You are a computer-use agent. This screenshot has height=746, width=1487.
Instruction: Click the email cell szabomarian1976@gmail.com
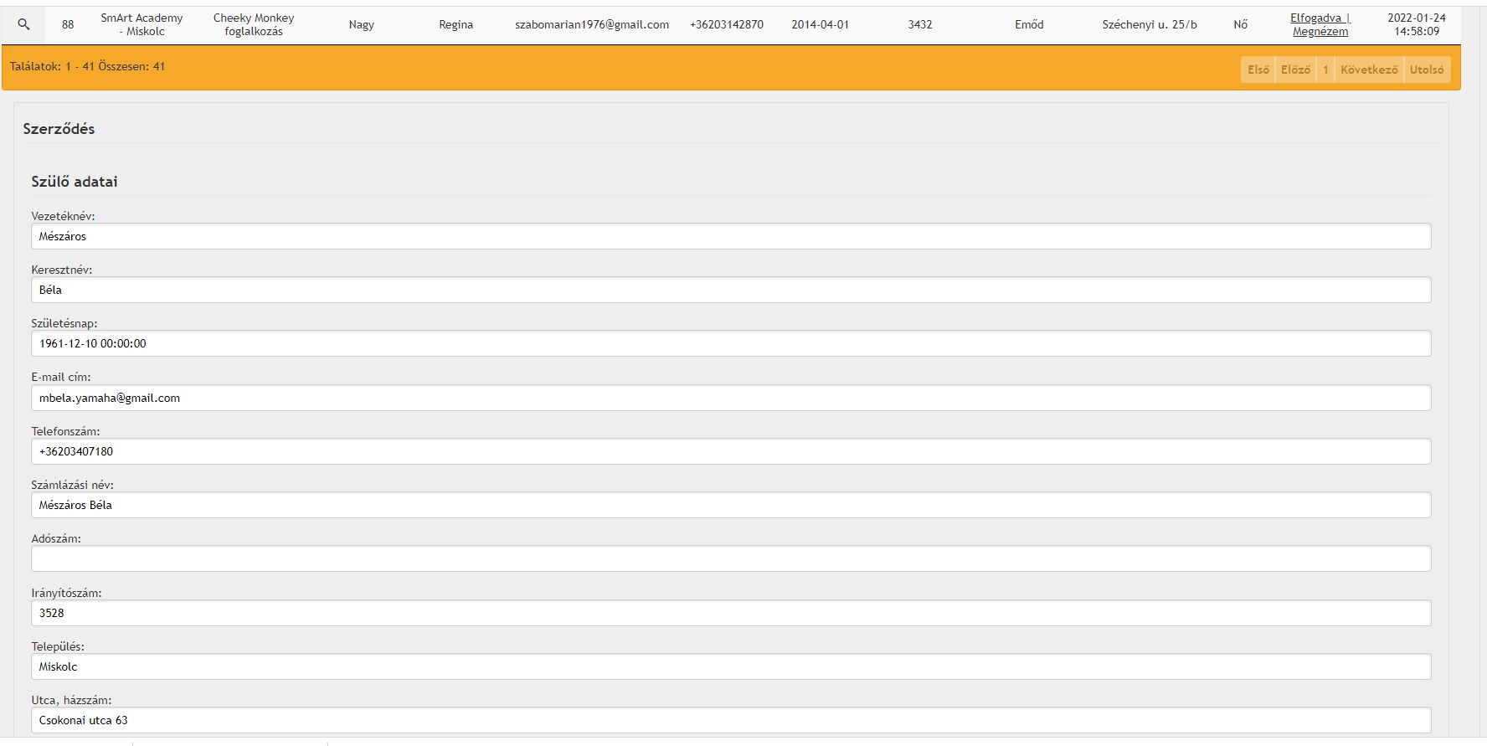point(591,24)
